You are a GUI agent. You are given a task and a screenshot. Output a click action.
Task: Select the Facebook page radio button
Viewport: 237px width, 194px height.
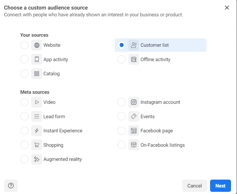click(121, 130)
